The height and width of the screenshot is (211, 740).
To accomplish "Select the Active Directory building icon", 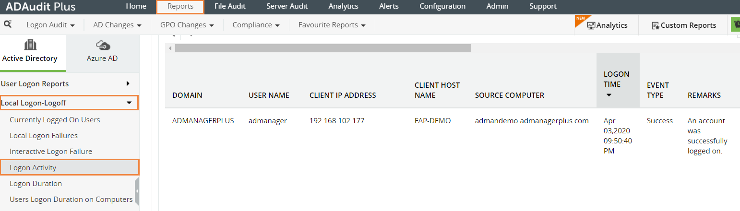I will coord(30,45).
